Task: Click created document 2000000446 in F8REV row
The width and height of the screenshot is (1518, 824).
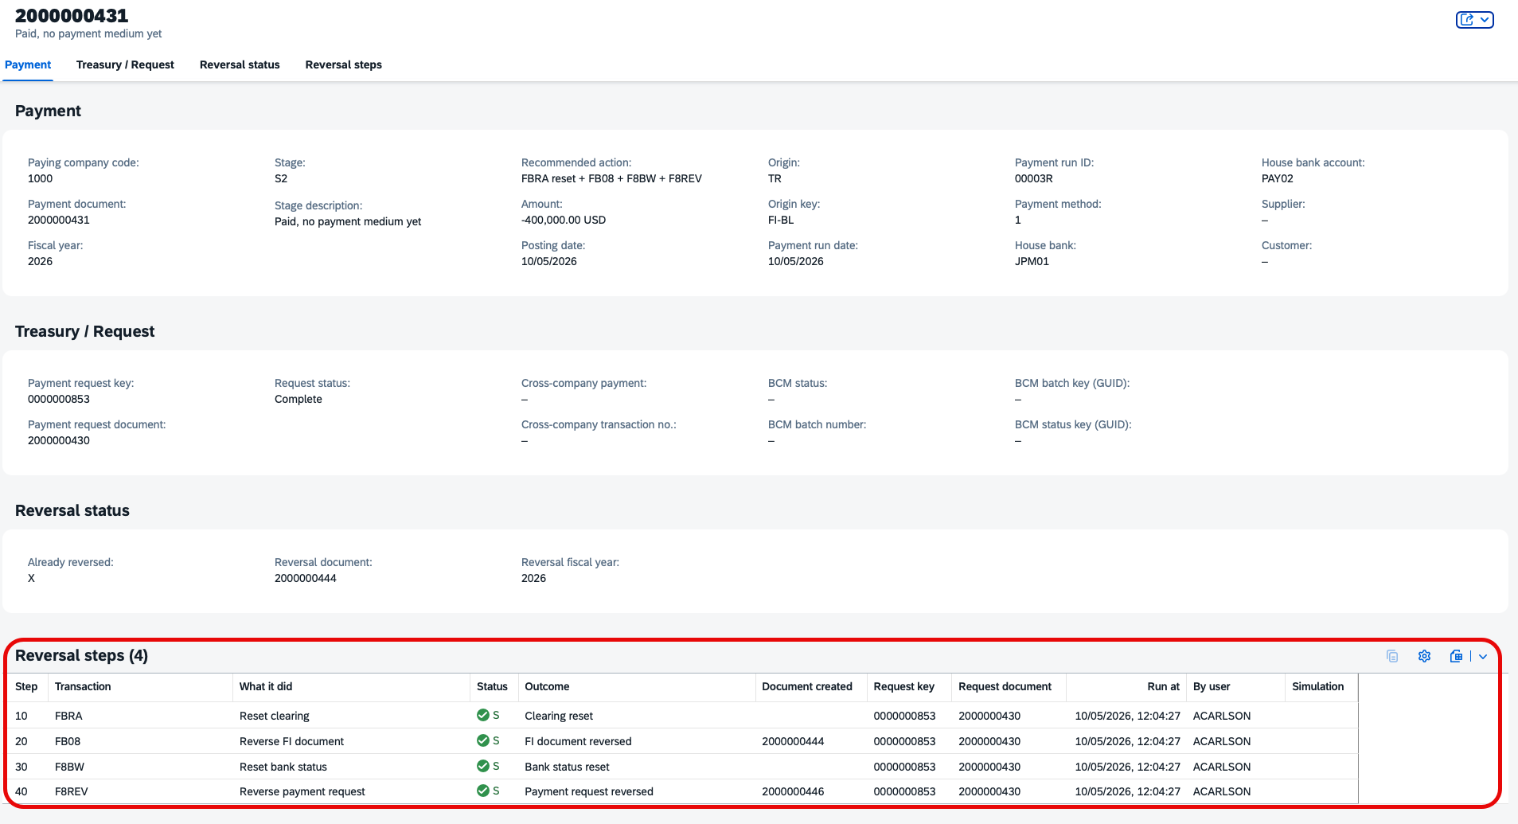Action: tap(793, 791)
